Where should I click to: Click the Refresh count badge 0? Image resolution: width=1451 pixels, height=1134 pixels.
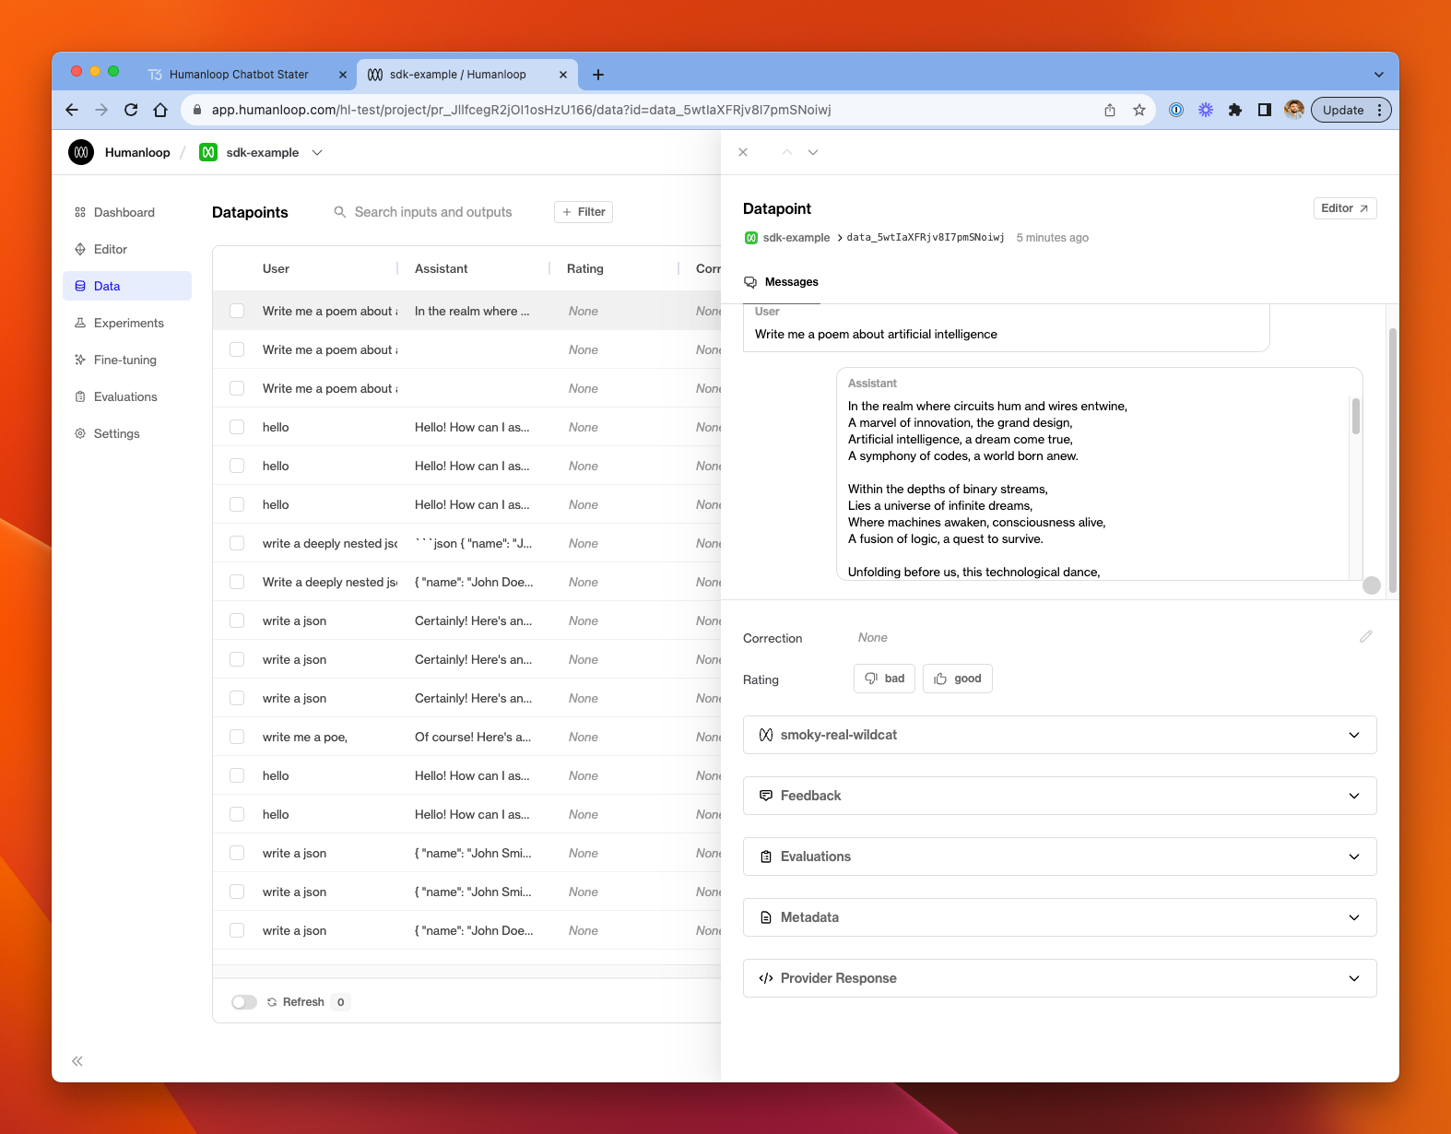point(341,1002)
